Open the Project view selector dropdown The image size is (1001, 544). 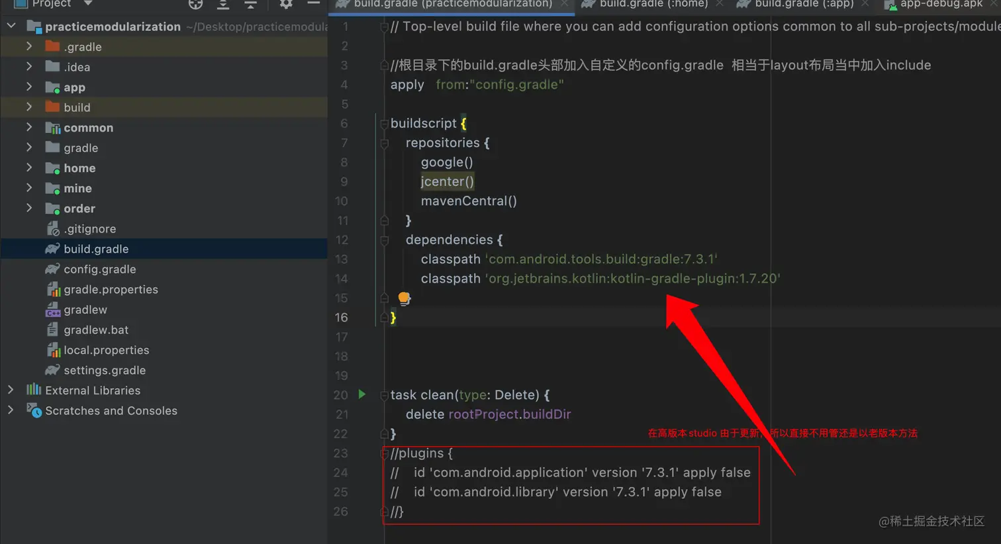52,4
